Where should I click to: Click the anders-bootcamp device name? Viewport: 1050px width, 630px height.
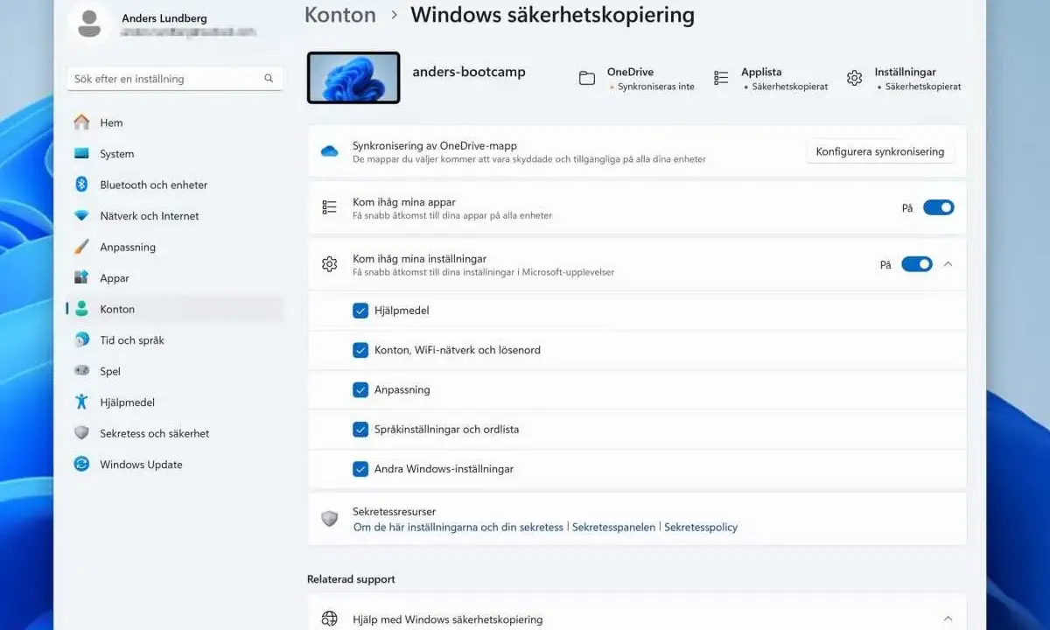coord(469,72)
